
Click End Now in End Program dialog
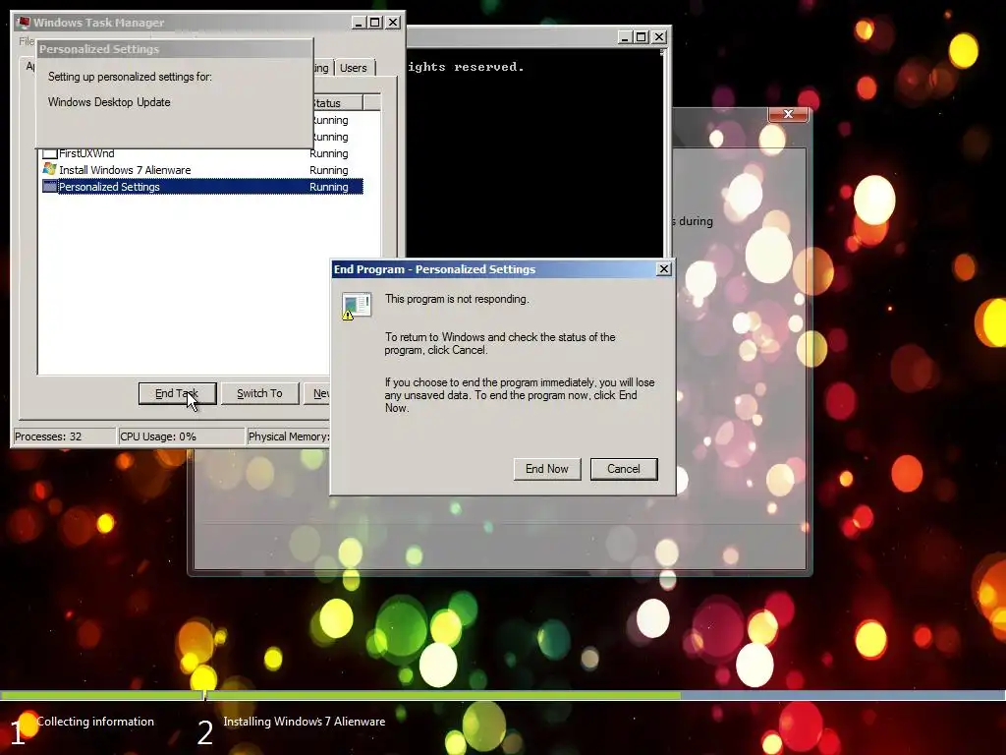pyautogui.click(x=546, y=469)
